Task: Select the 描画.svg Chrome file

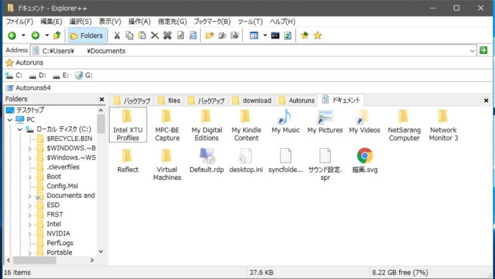Action: (x=365, y=161)
